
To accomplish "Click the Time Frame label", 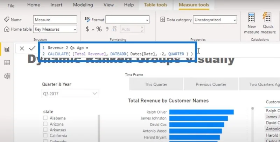I will tap(134, 75).
